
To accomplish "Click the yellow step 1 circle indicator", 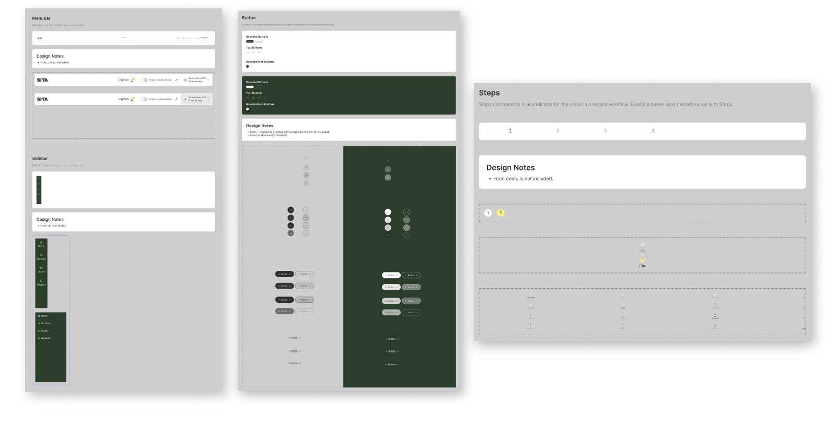I will click(x=501, y=213).
